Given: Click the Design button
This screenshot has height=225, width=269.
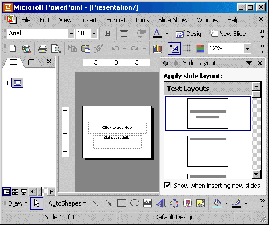Looking at the screenshot, I should click(x=190, y=34).
